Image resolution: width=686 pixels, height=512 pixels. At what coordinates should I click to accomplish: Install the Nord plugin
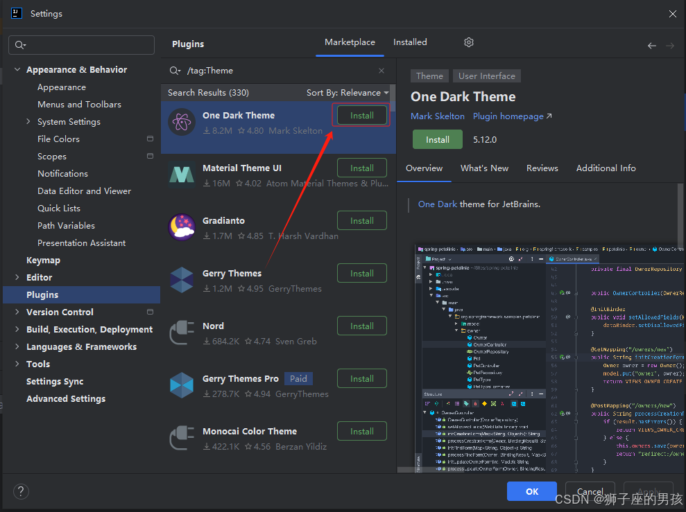coord(362,326)
